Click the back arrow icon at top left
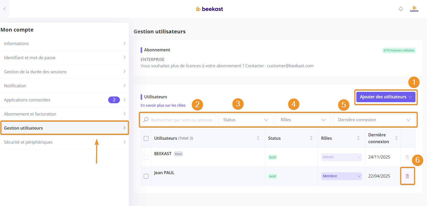The width and height of the screenshot is (427, 206). [4, 9]
